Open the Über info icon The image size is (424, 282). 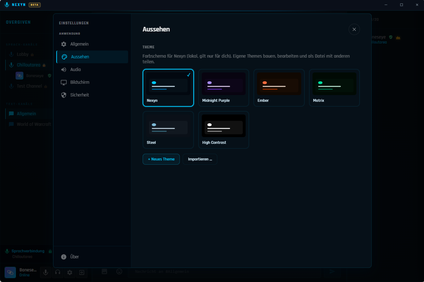[64, 257]
